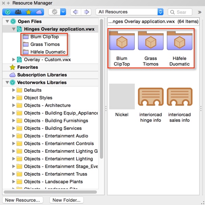This screenshot has height=205, width=205.
Task: Select Objects - Entertainment Stage_Eve folder
Action: tap(61, 166)
